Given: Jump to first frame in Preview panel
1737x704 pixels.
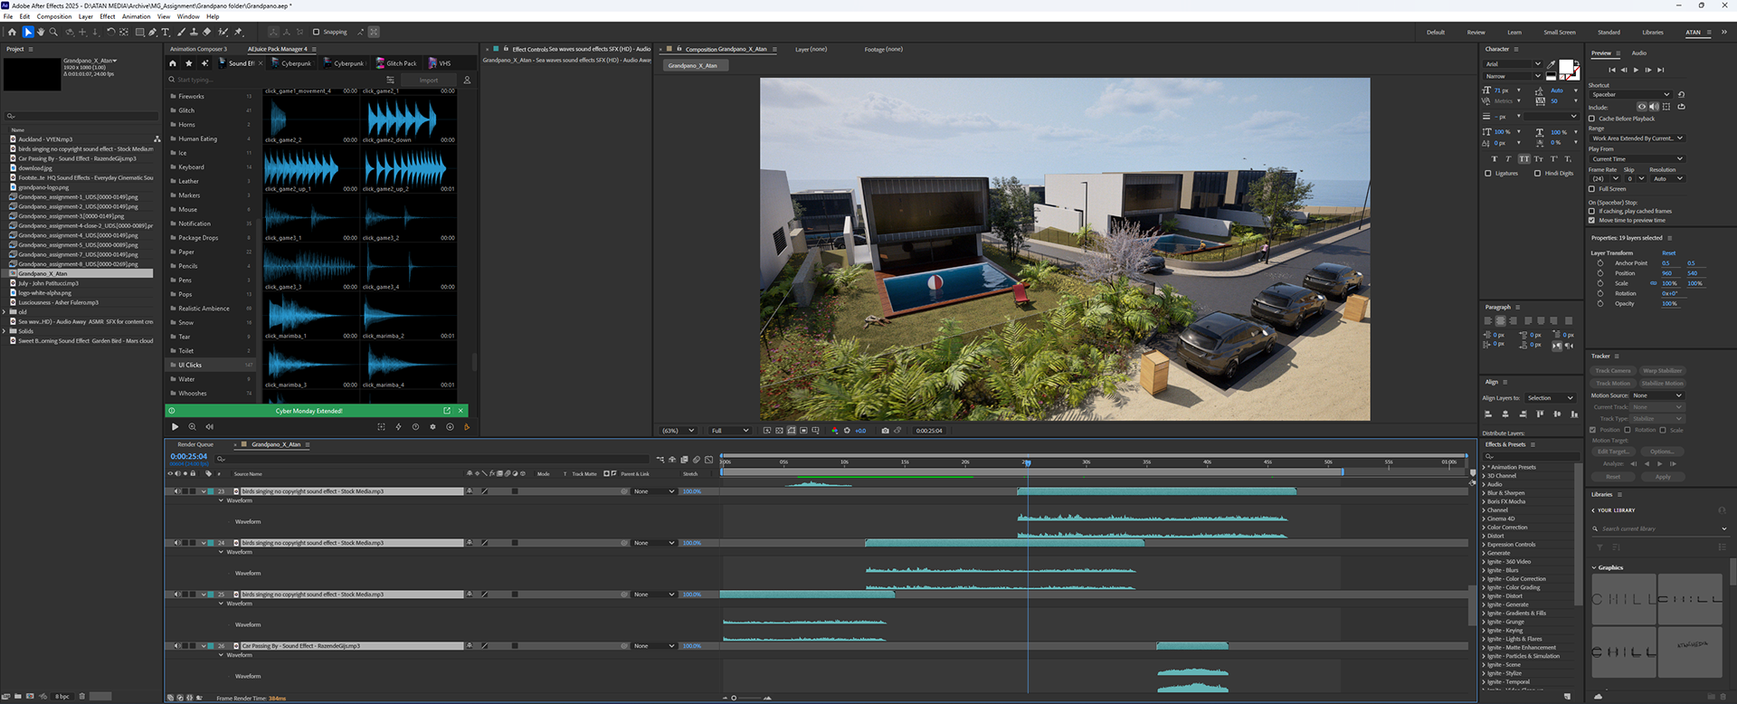Looking at the screenshot, I should 1612,70.
